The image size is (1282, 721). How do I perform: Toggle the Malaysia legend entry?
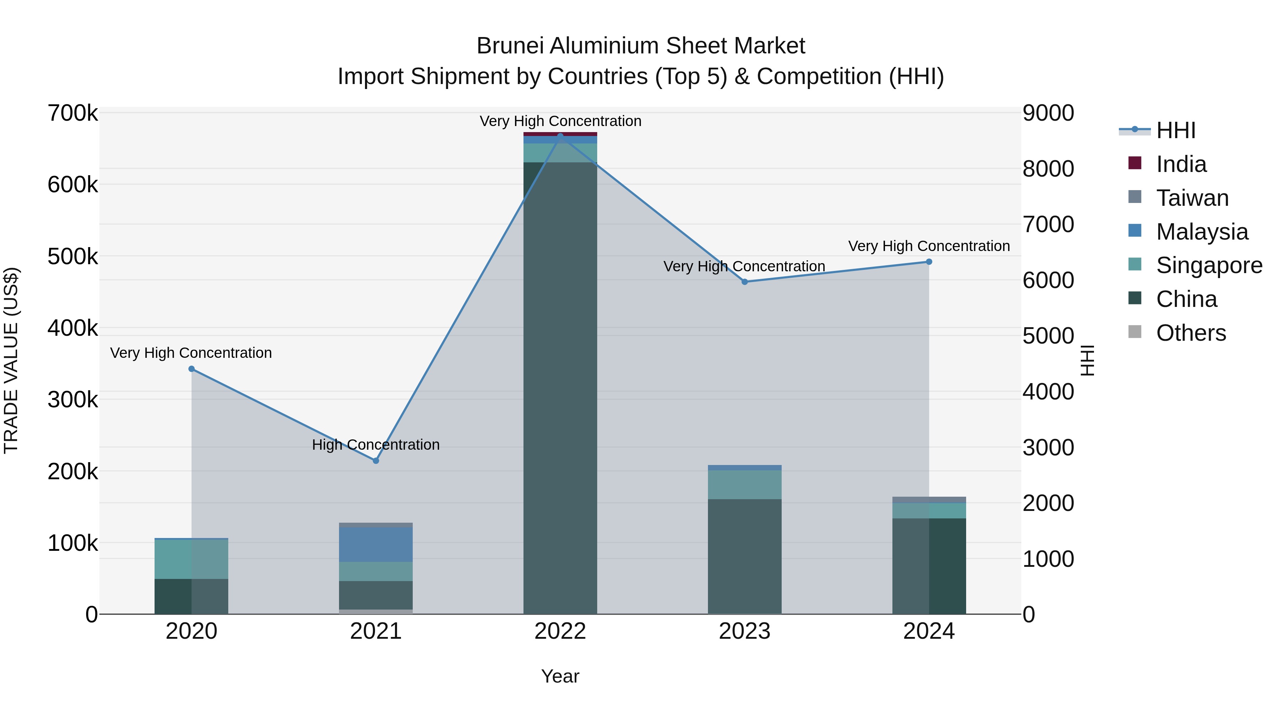[1188, 231]
